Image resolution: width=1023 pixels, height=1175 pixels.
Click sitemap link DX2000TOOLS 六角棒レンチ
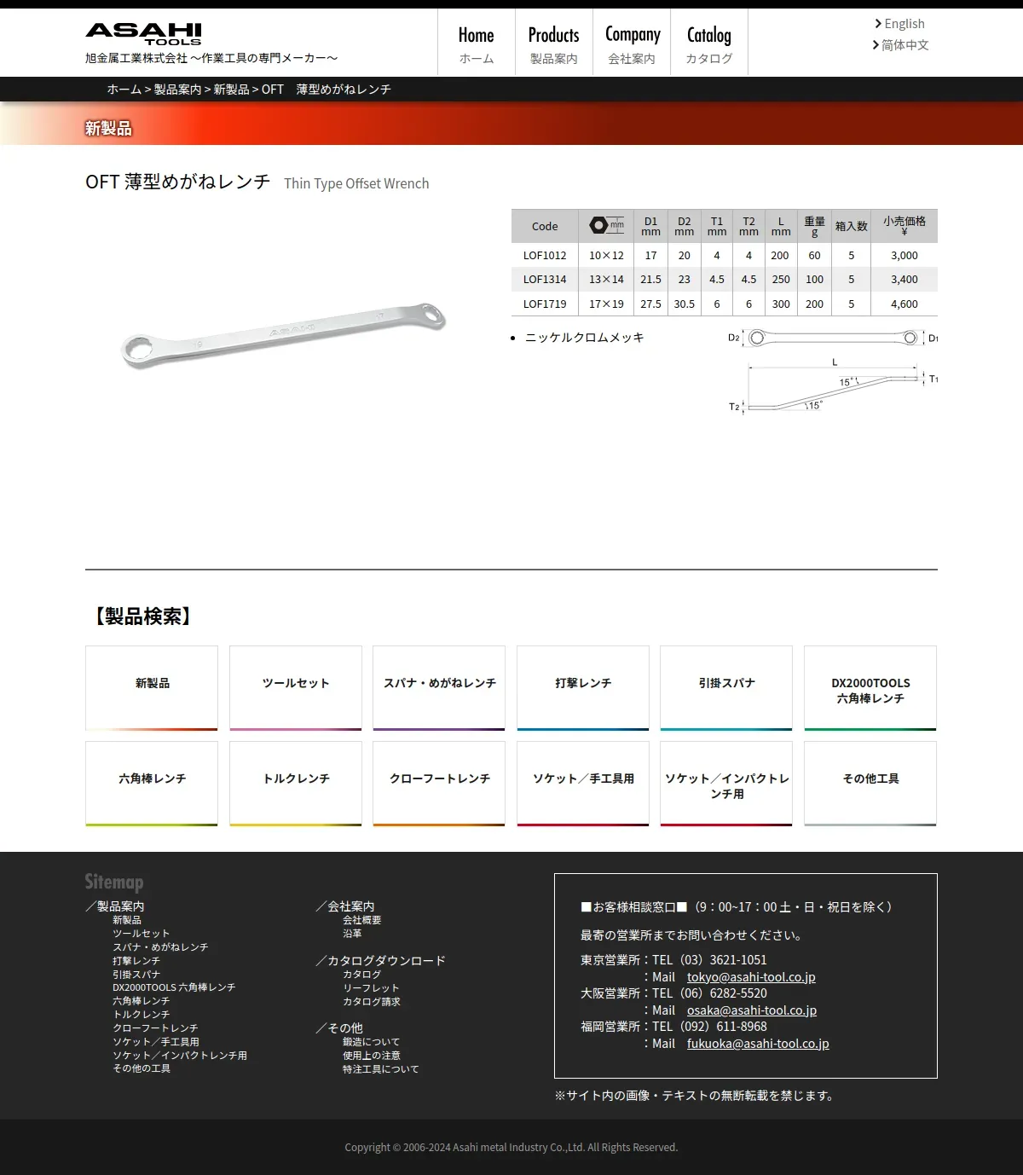pyautogui.click(x=174, y=987)
